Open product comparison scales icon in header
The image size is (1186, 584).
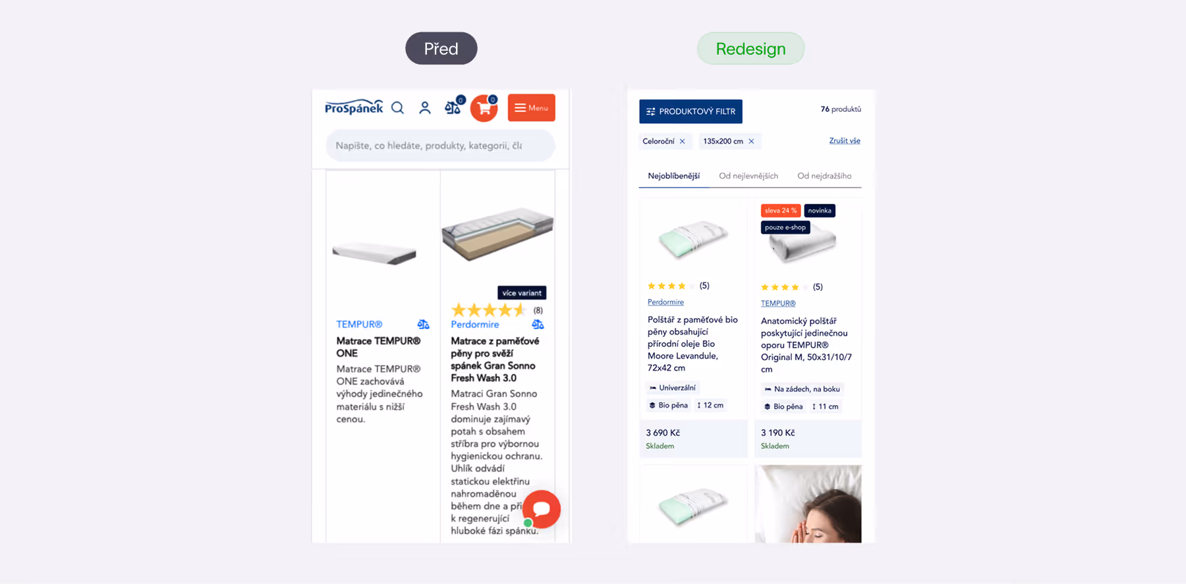tap(454, 106)
